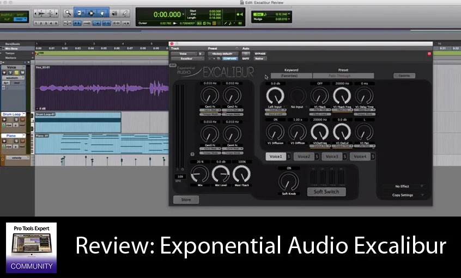Open the Gen1 Mod dropdown
Image resolution: width=461 pixels, height=278 pixels.
click(x=210, y=110)
